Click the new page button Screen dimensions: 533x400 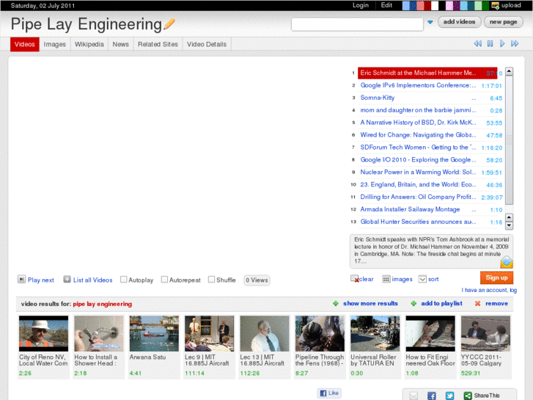click(x=504, y=22)
